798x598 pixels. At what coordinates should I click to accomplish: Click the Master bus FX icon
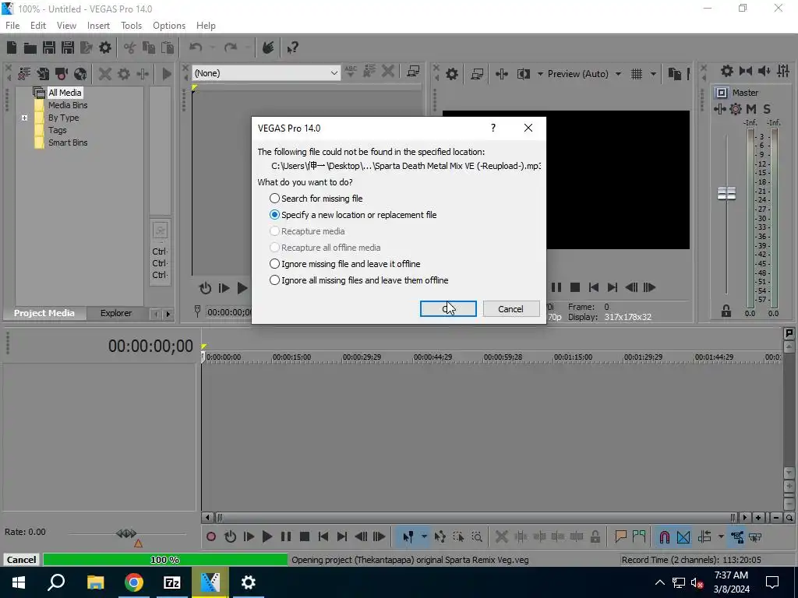[736, 109]
